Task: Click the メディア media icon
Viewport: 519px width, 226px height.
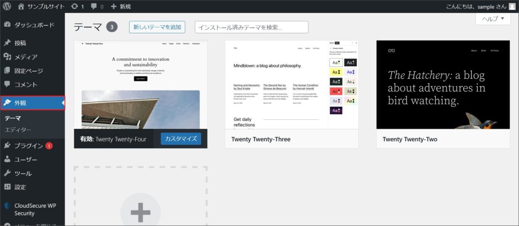Action: click(x=7, y=57)
